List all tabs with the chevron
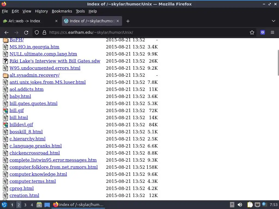The image size is (279, 209). [x=274, y=21]
